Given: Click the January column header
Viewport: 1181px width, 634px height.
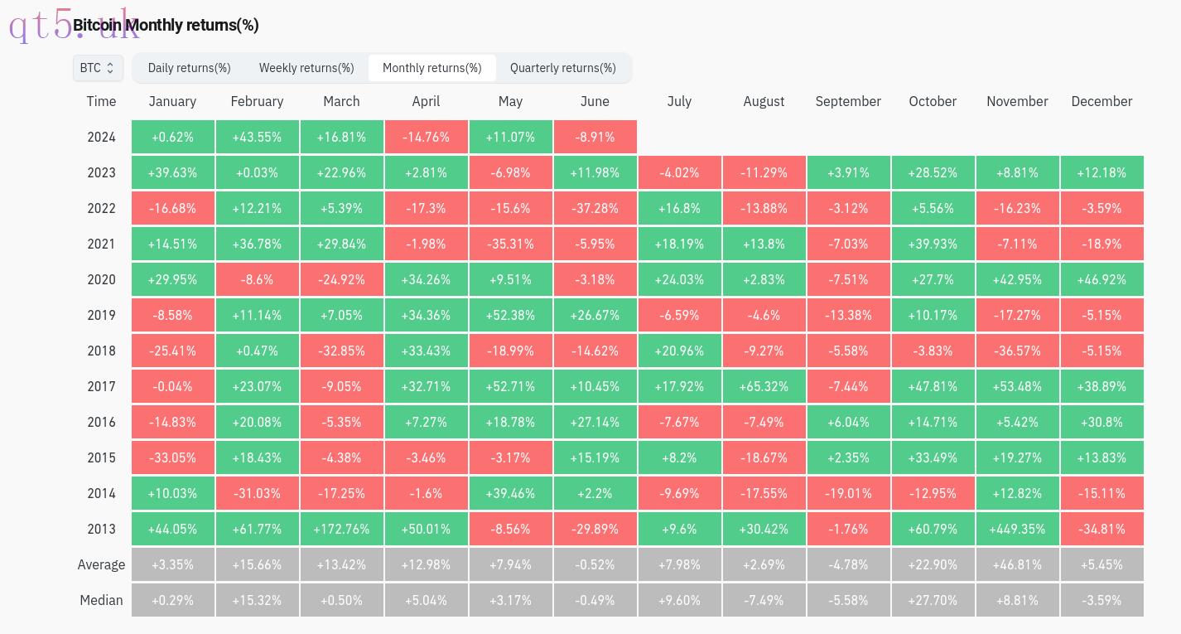Looking at the screenshot, I should 172,101.
